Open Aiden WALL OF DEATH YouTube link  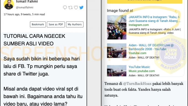pyautogui.click(x=151, y=47)
